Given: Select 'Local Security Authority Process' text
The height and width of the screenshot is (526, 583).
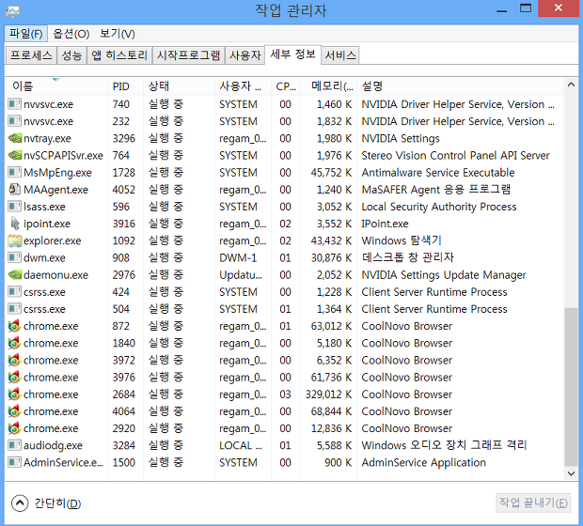Looking at the screenshot, I should [x=439, y=207].
